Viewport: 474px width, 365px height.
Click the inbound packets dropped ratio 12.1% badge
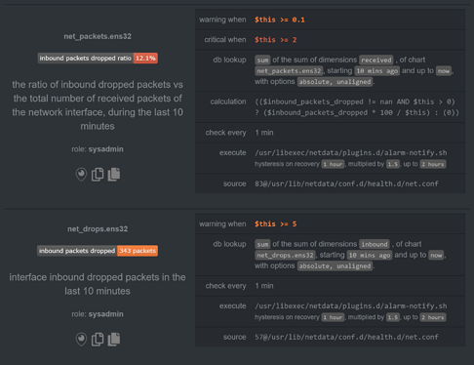click(x=98, y=59)
